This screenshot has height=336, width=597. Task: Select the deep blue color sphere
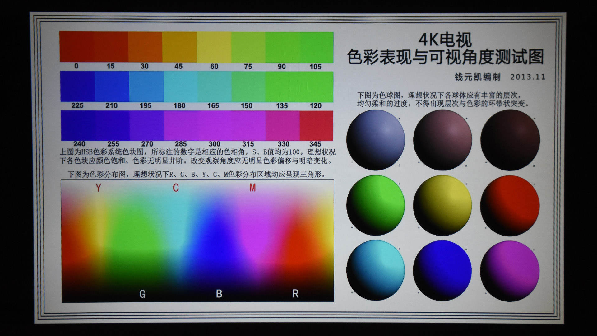tap(442, 270)
